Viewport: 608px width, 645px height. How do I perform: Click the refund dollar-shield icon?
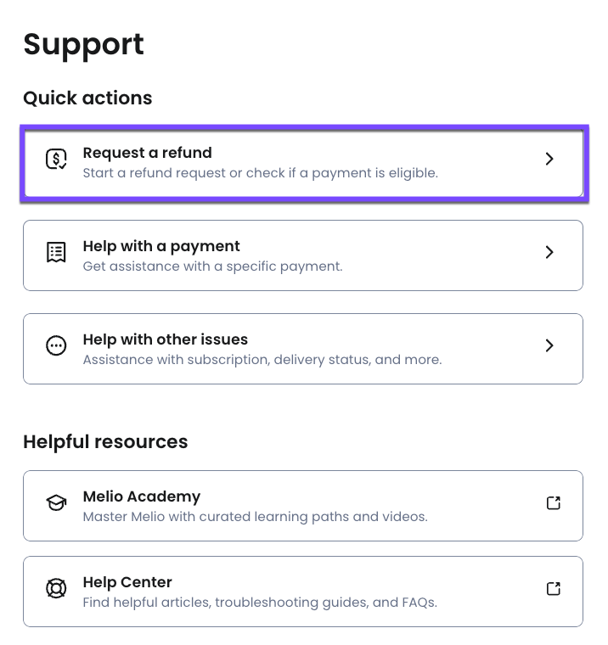[56, 159]
